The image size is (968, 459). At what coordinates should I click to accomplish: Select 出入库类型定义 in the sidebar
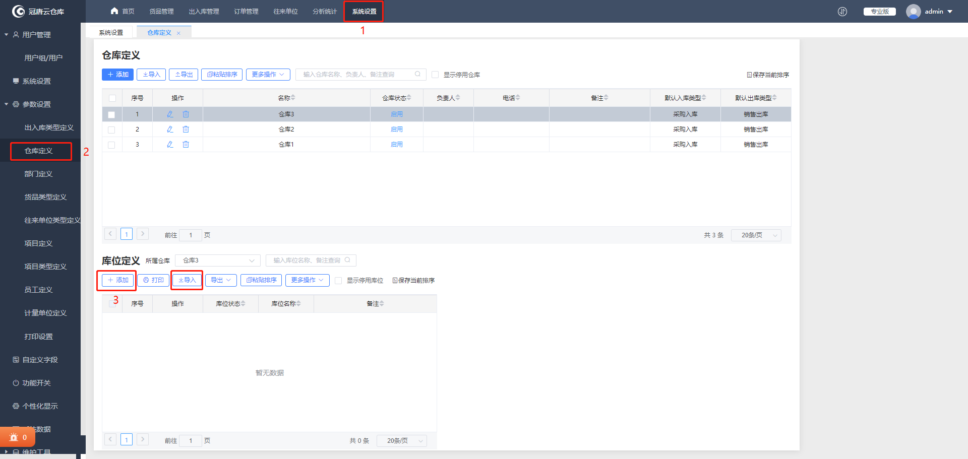(49, 127)
